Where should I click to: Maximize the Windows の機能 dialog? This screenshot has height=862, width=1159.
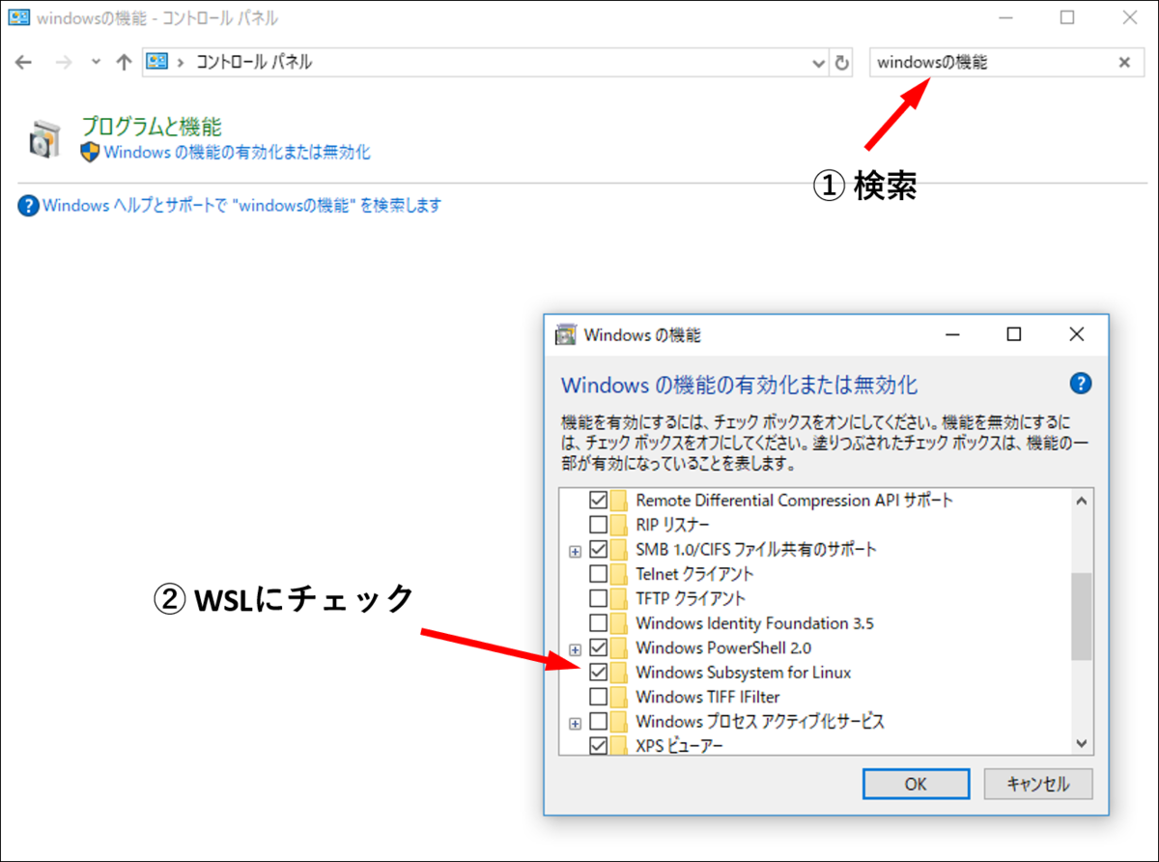click(x=1013, y=334)
